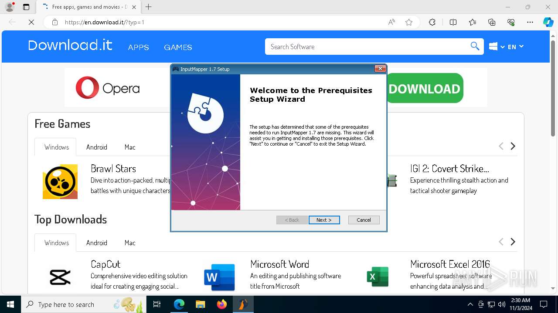Viewport: 558px width, 313px height.
Task: Open the Edge profile avatar
Action: 10,7
